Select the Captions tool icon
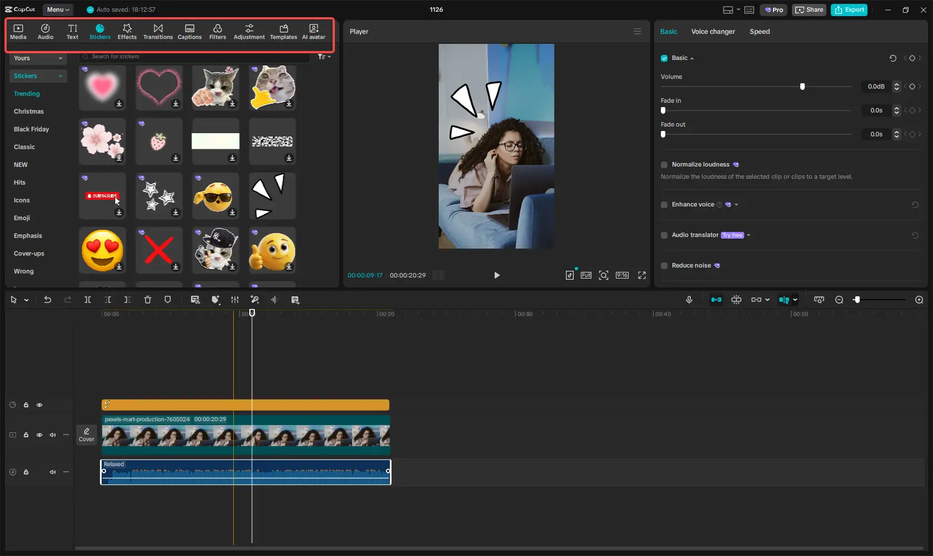Viewport: 933px width, 556px height. tap(189, 32)
